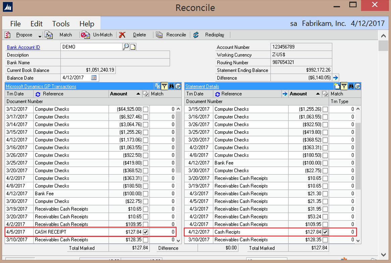Click filter funnel in GP Transactions header
391x263 pixels.
(x=164, y=86)
